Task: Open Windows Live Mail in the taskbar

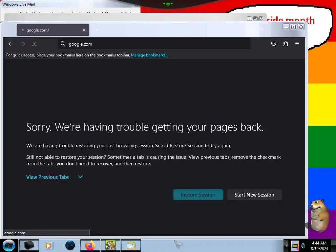Action: [131, 245]
